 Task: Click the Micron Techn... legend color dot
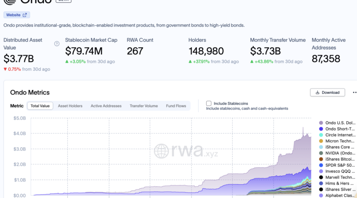(321, 141)
